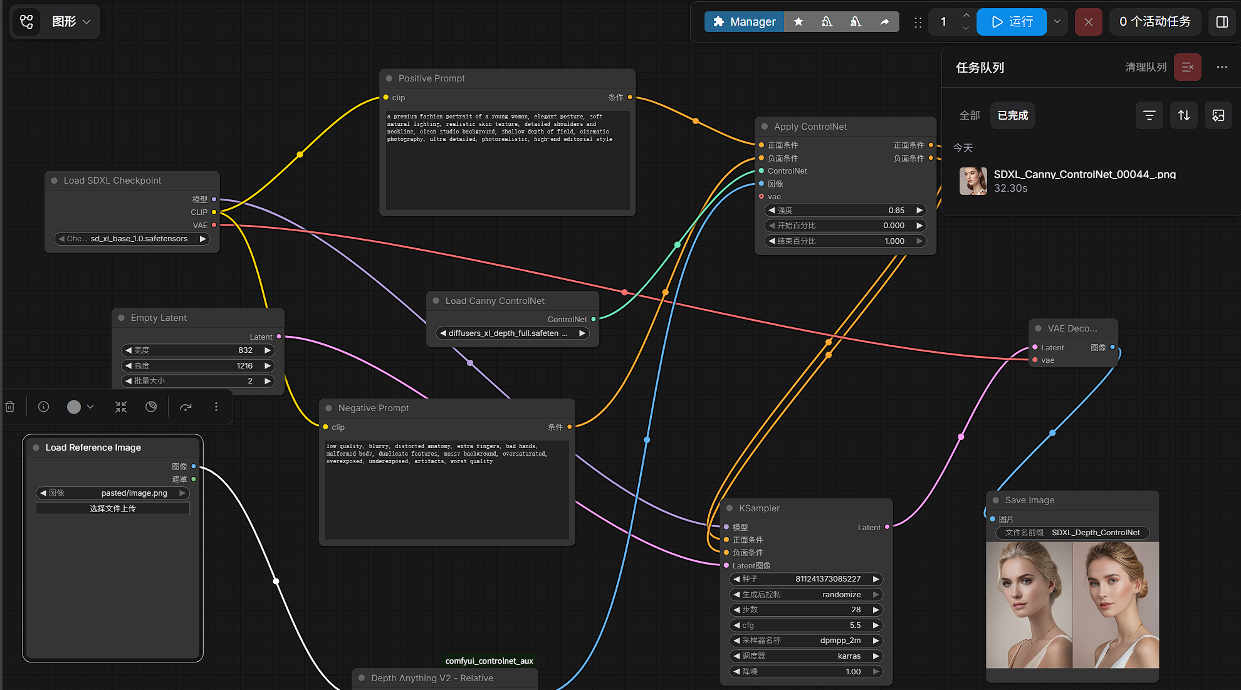Expand run options chevron beside 运行

click(x=1057, y=22)
